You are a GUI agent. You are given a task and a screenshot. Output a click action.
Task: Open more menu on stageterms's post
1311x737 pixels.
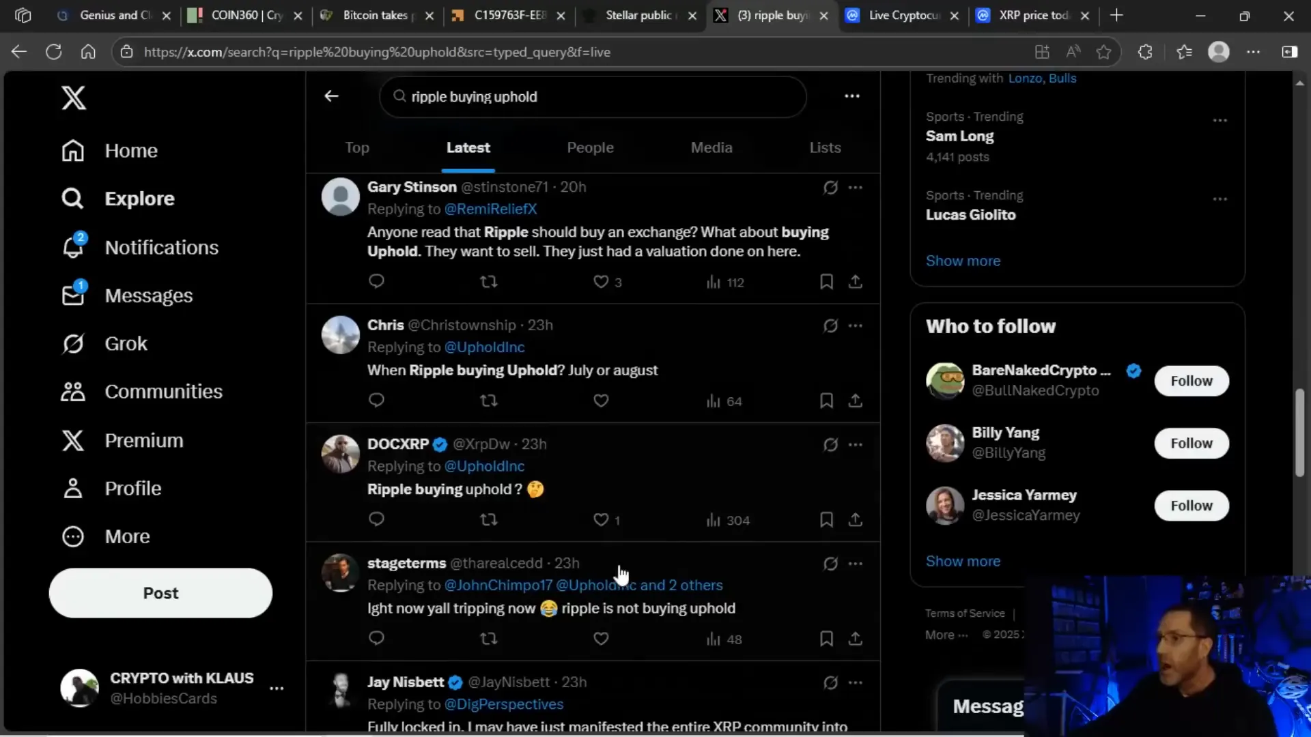click(x=856, y=564)
